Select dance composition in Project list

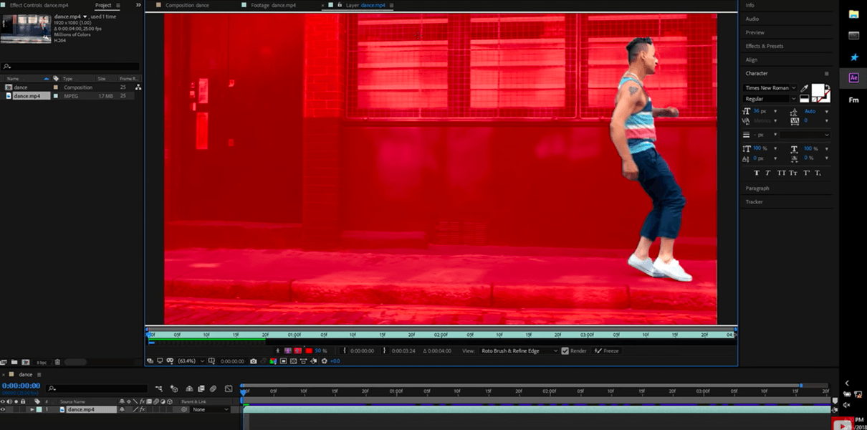(21, 87)
